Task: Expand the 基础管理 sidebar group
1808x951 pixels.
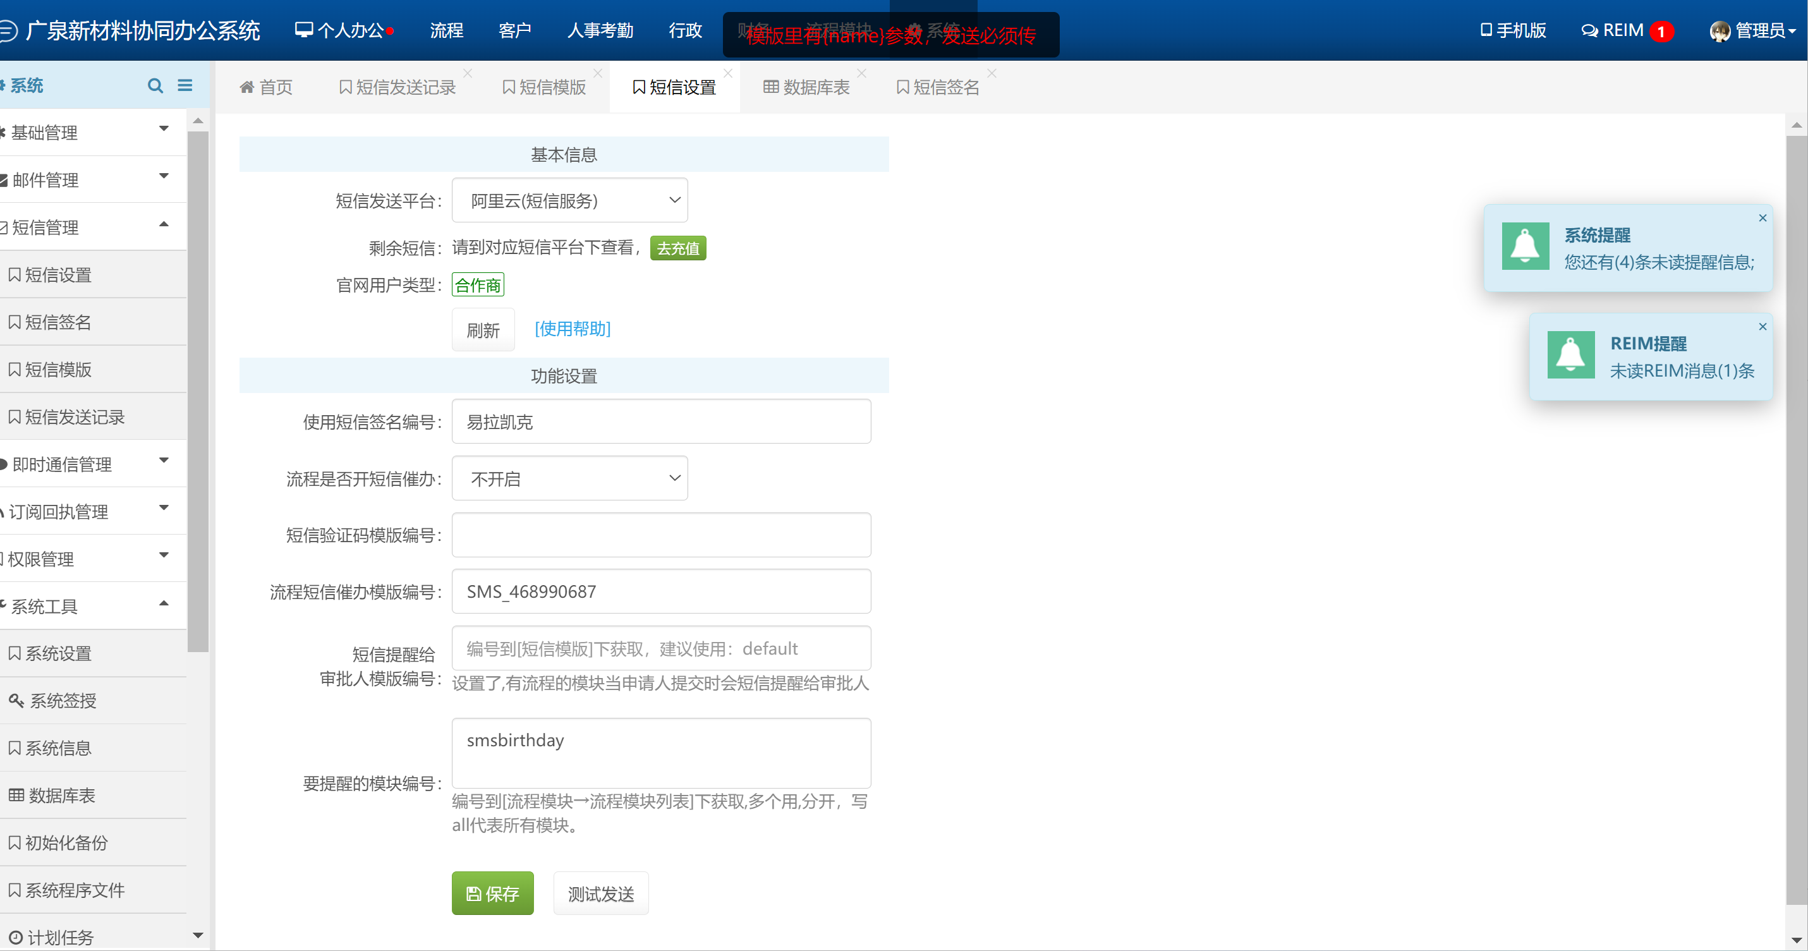Action: (x=93, y=132)
